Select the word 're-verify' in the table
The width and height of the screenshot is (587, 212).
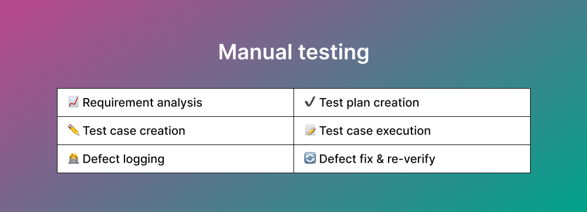click(x=411, y=160)
